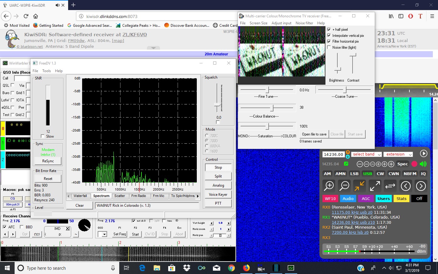Image resolution: width=438 pixels, height=274 pixels.
Task: Toggle the FreeDV squelch checkbox
Action: pyautogui.click(x=218, y=122)
